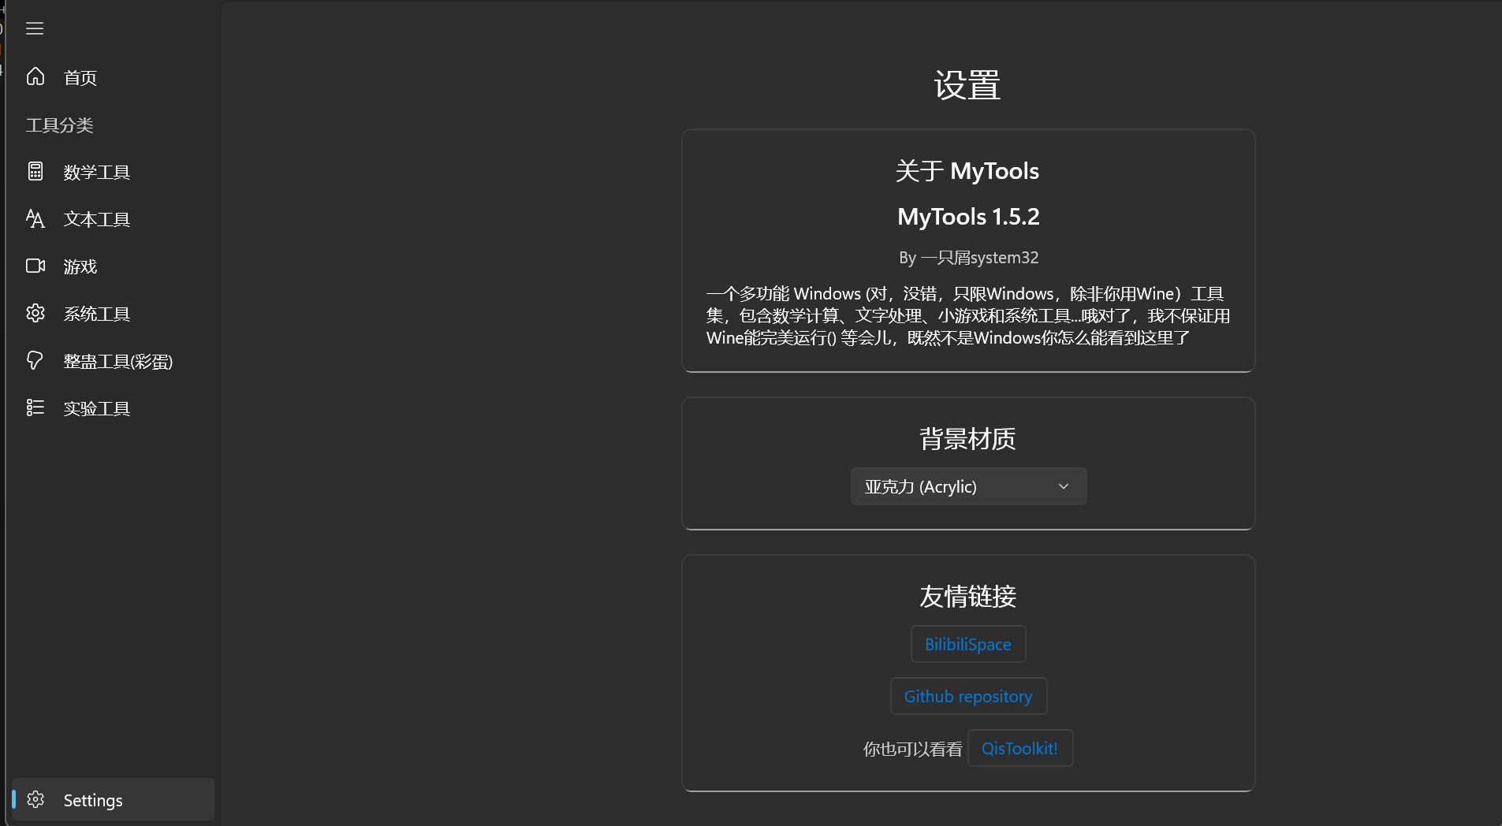Click the font icon for 文本工具
This screenshot has width=1502, height=826.
click(35, 218)
